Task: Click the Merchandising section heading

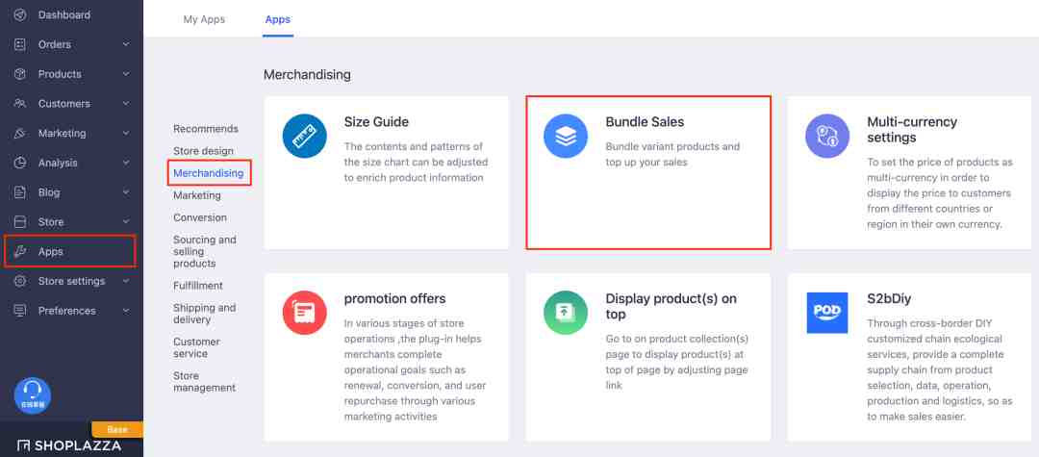Action: (x=307, y=74)
